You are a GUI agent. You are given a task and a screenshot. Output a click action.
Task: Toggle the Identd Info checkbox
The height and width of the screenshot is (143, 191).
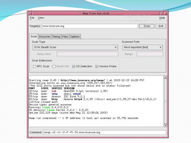click(54, 66)
